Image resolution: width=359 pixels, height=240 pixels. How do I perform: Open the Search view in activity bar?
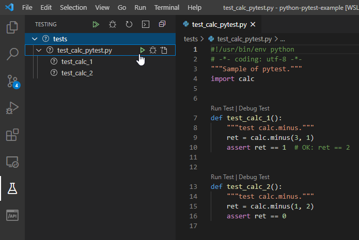pos(12,54)
